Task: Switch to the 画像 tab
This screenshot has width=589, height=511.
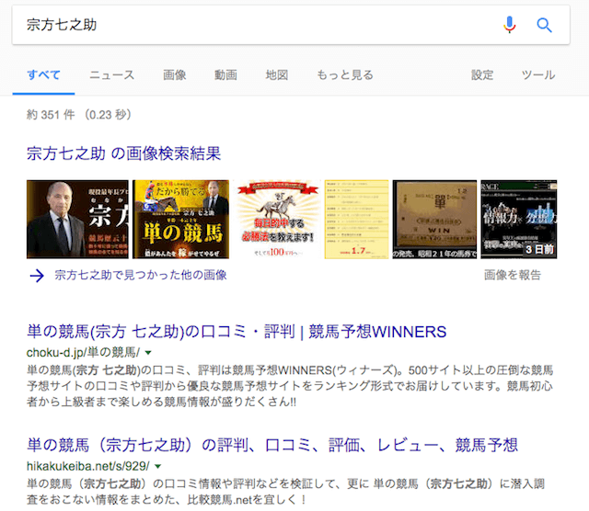Action: 175,75
